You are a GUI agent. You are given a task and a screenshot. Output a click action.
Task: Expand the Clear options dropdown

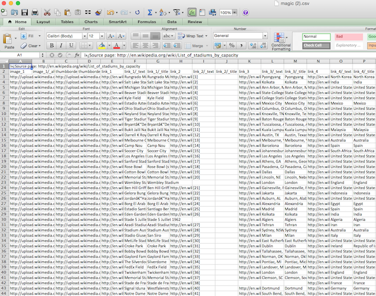coord(39,46)
